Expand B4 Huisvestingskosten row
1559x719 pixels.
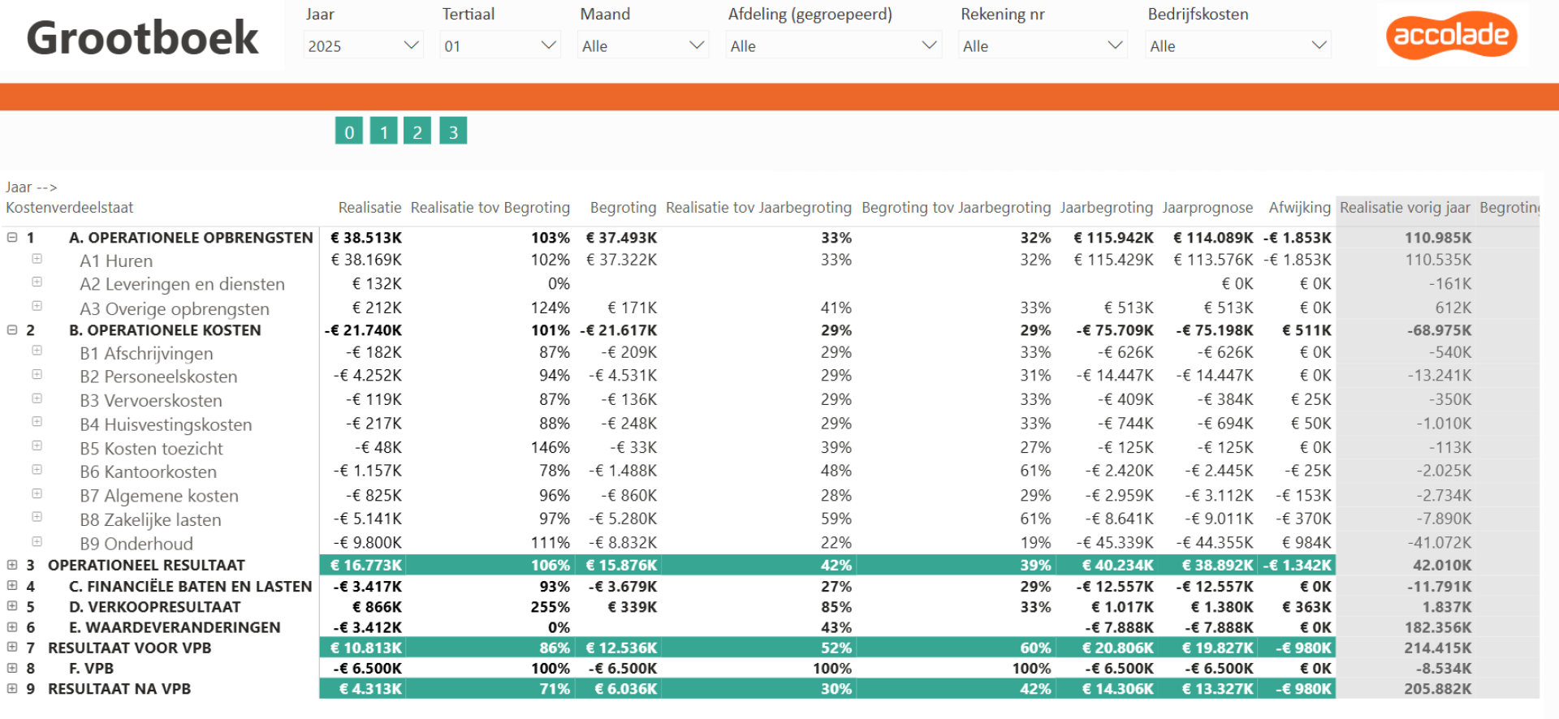(37, 422)
